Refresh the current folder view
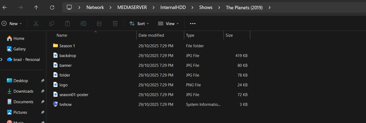Screen dimensions: 366x123 pos(52,7)
